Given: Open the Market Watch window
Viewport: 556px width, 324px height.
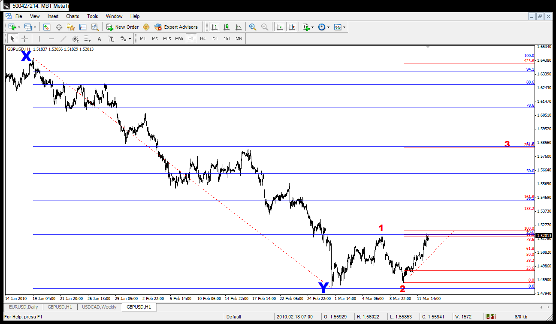Looking at the screenshot, I should point(47,27).
